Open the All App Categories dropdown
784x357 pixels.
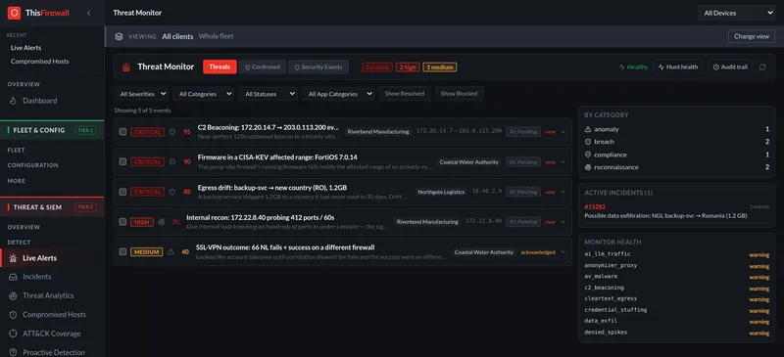click(x=338, y=94)
